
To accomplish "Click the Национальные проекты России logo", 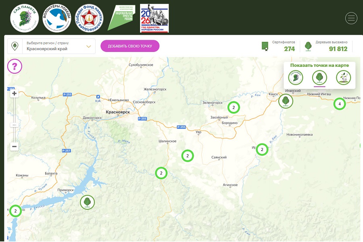I will [121, 18].
